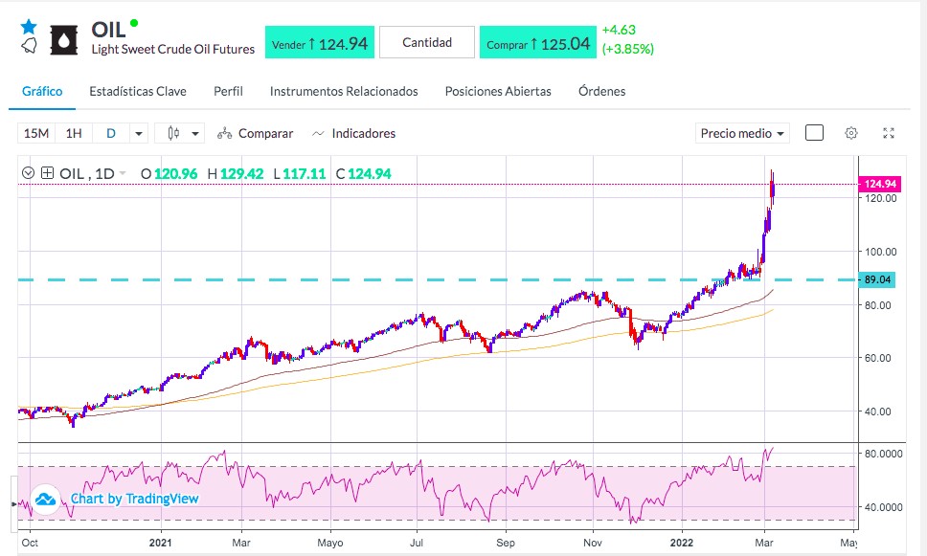Enter fullscreen chart mode
The height and width of the screenshot is (556, 927).
coord(889,133)
